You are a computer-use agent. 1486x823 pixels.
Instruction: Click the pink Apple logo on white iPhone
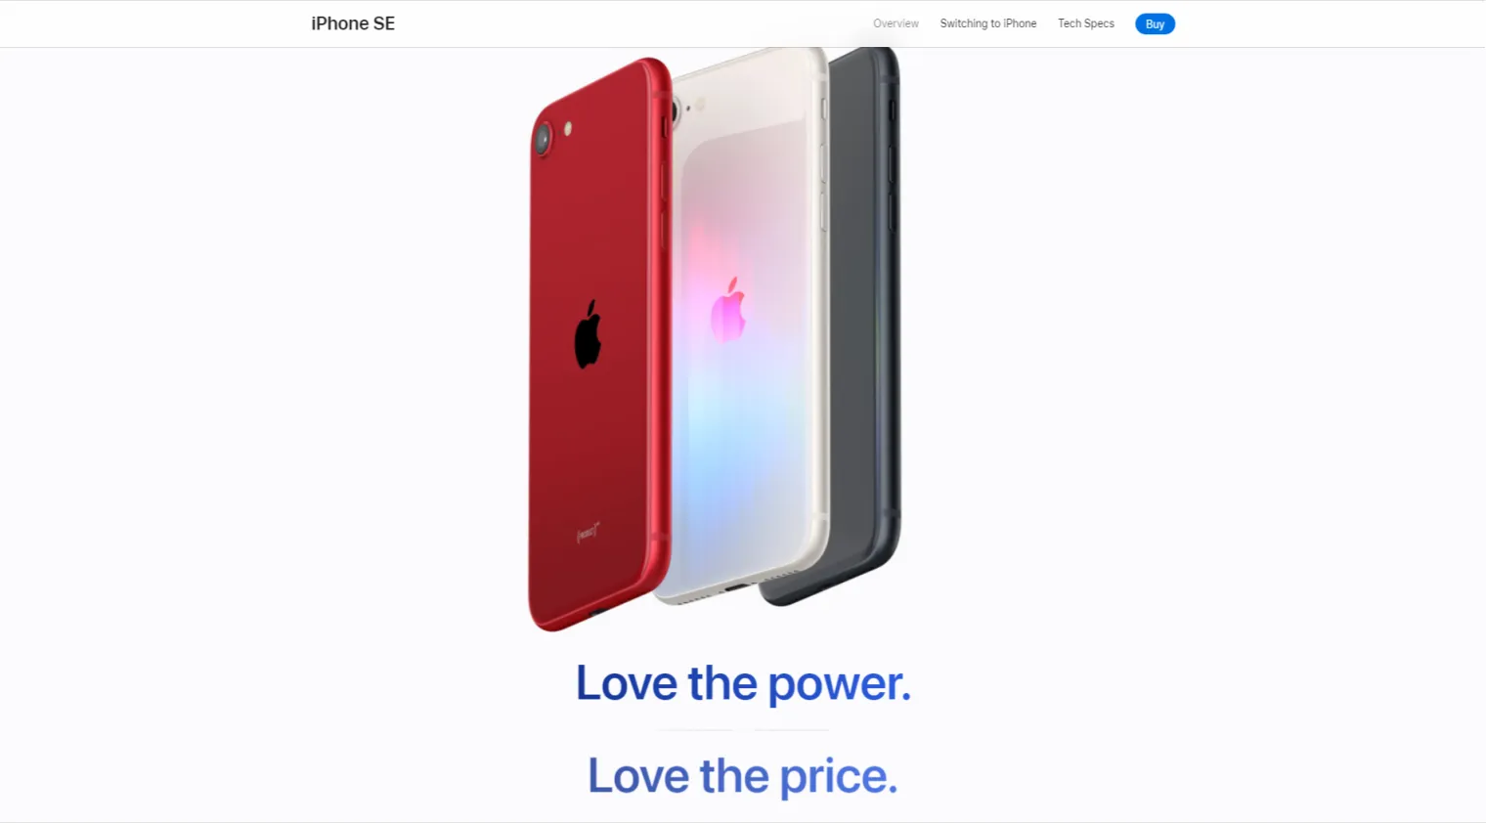tap(728, 310)
